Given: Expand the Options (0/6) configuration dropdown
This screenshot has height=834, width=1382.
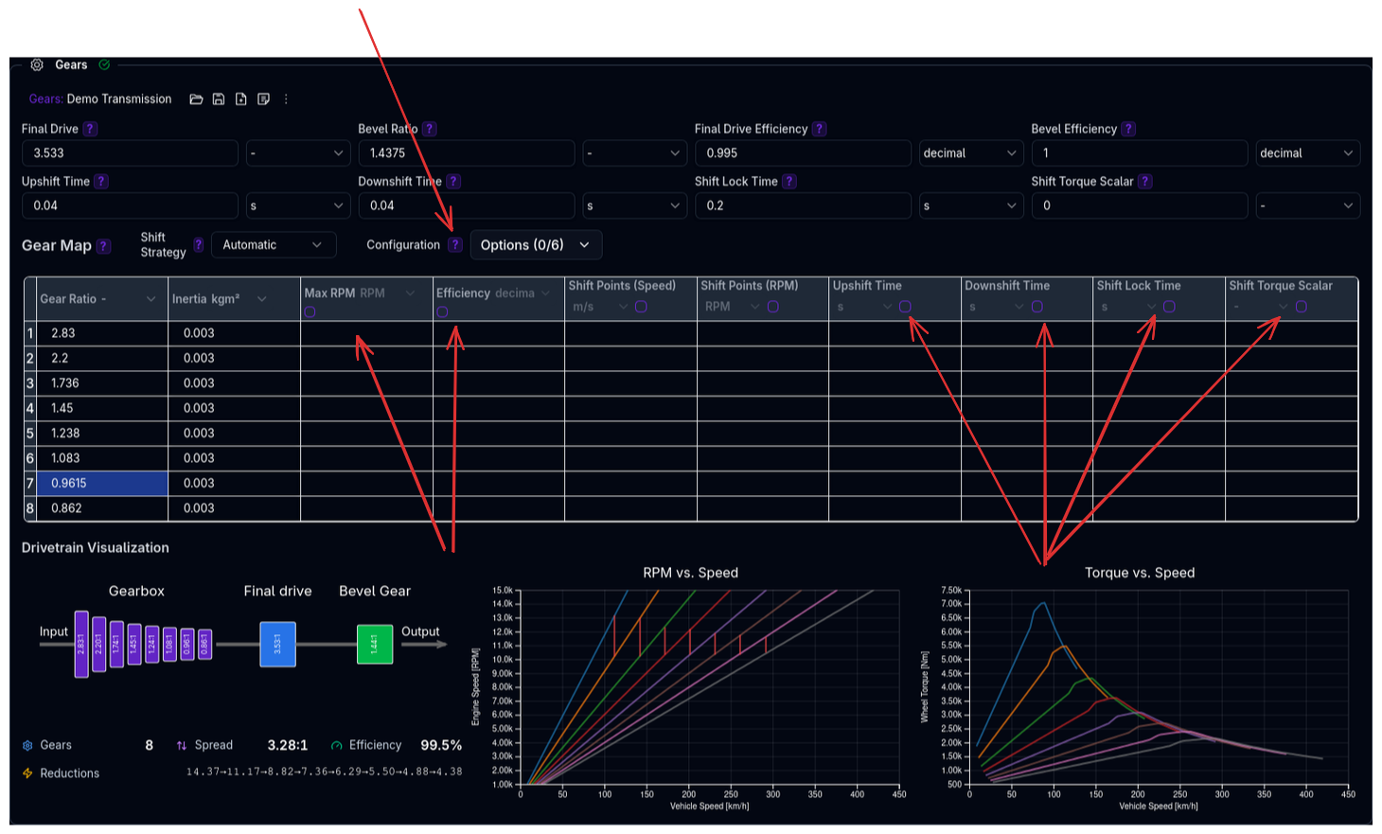Looking at the screenshot, I should [535, 245].
